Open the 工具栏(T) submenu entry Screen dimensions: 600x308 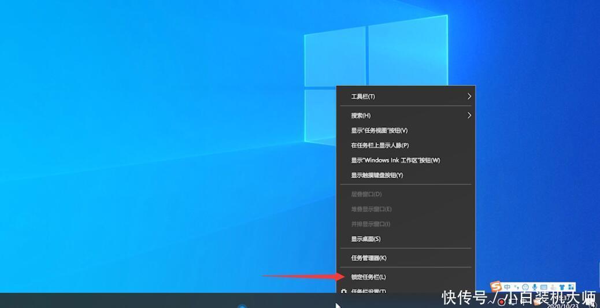pyautogui.click(x=406, y=97)
